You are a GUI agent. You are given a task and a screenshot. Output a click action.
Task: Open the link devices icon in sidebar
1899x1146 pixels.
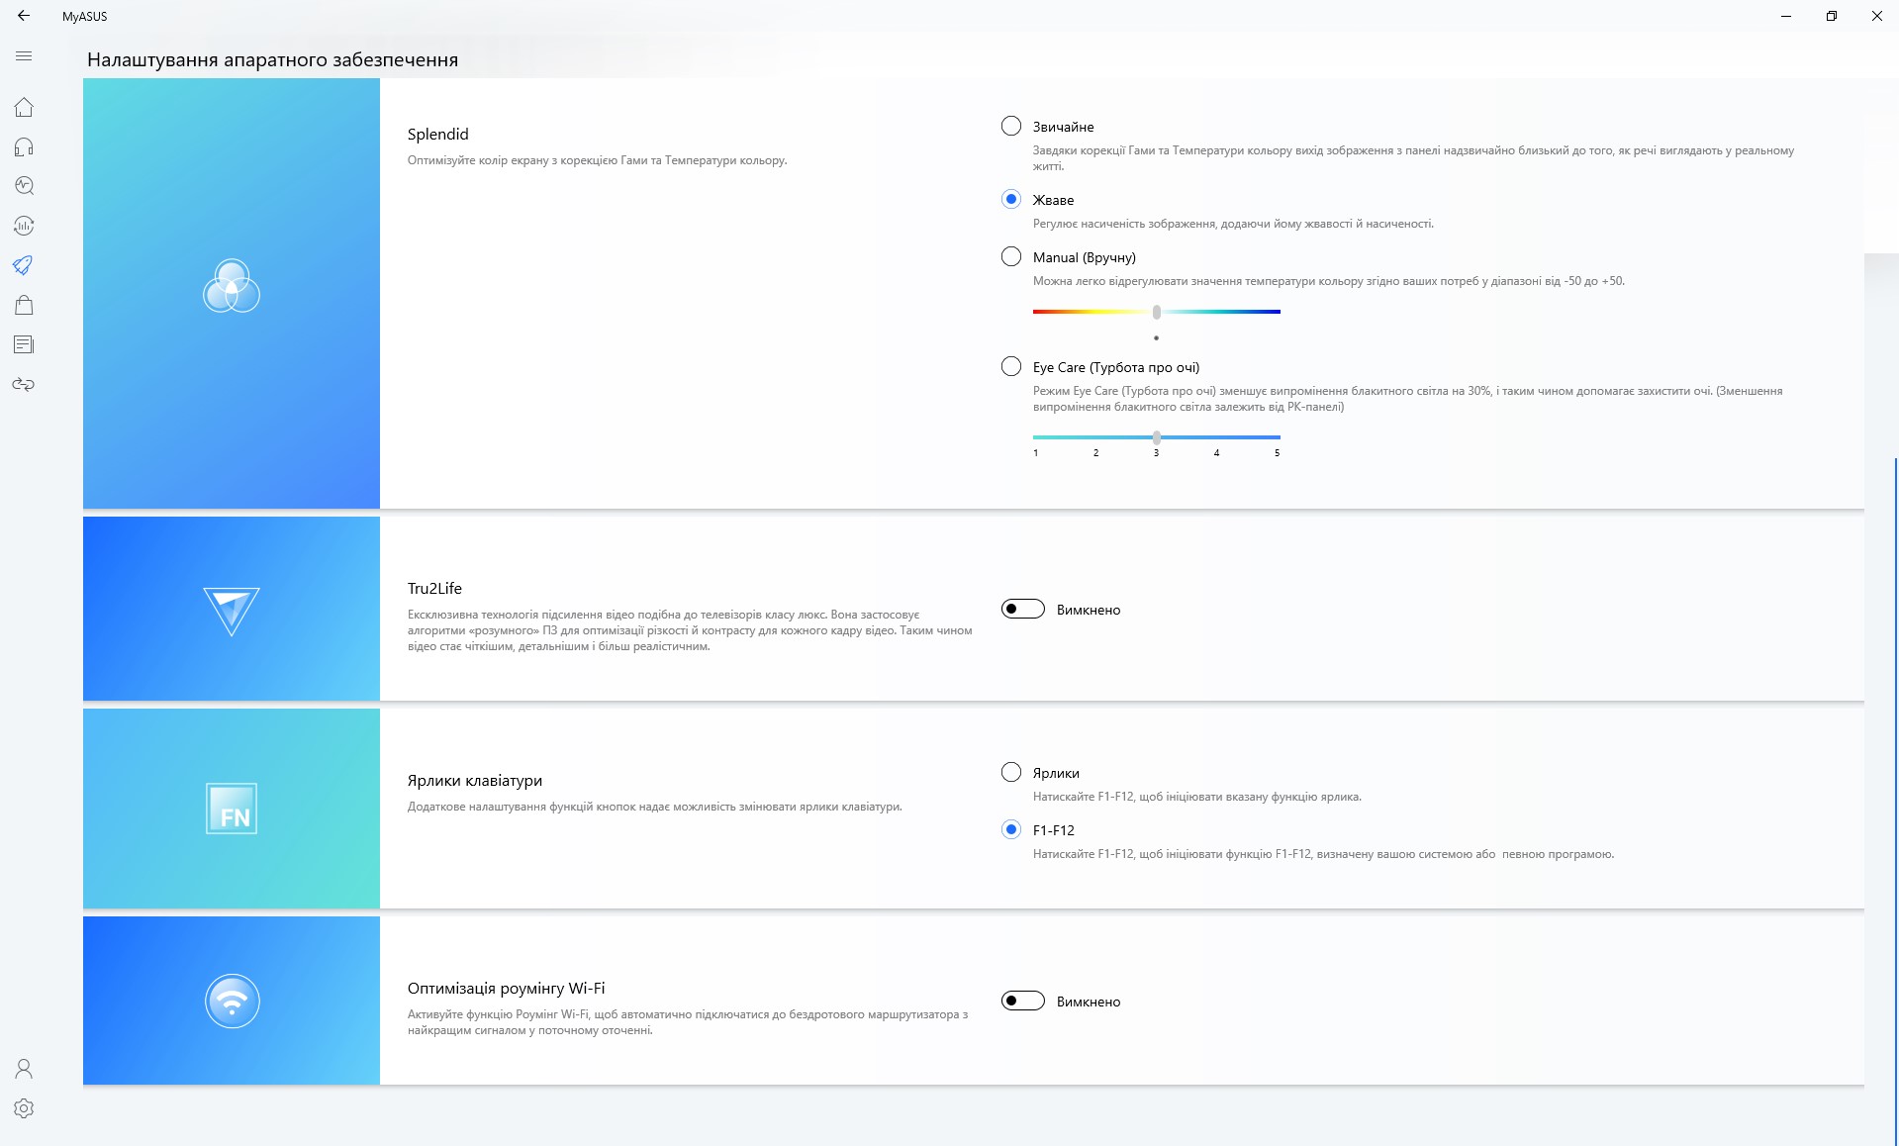[24, 384]
